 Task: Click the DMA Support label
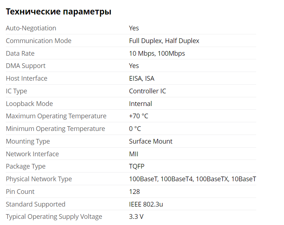coord(26,66)
